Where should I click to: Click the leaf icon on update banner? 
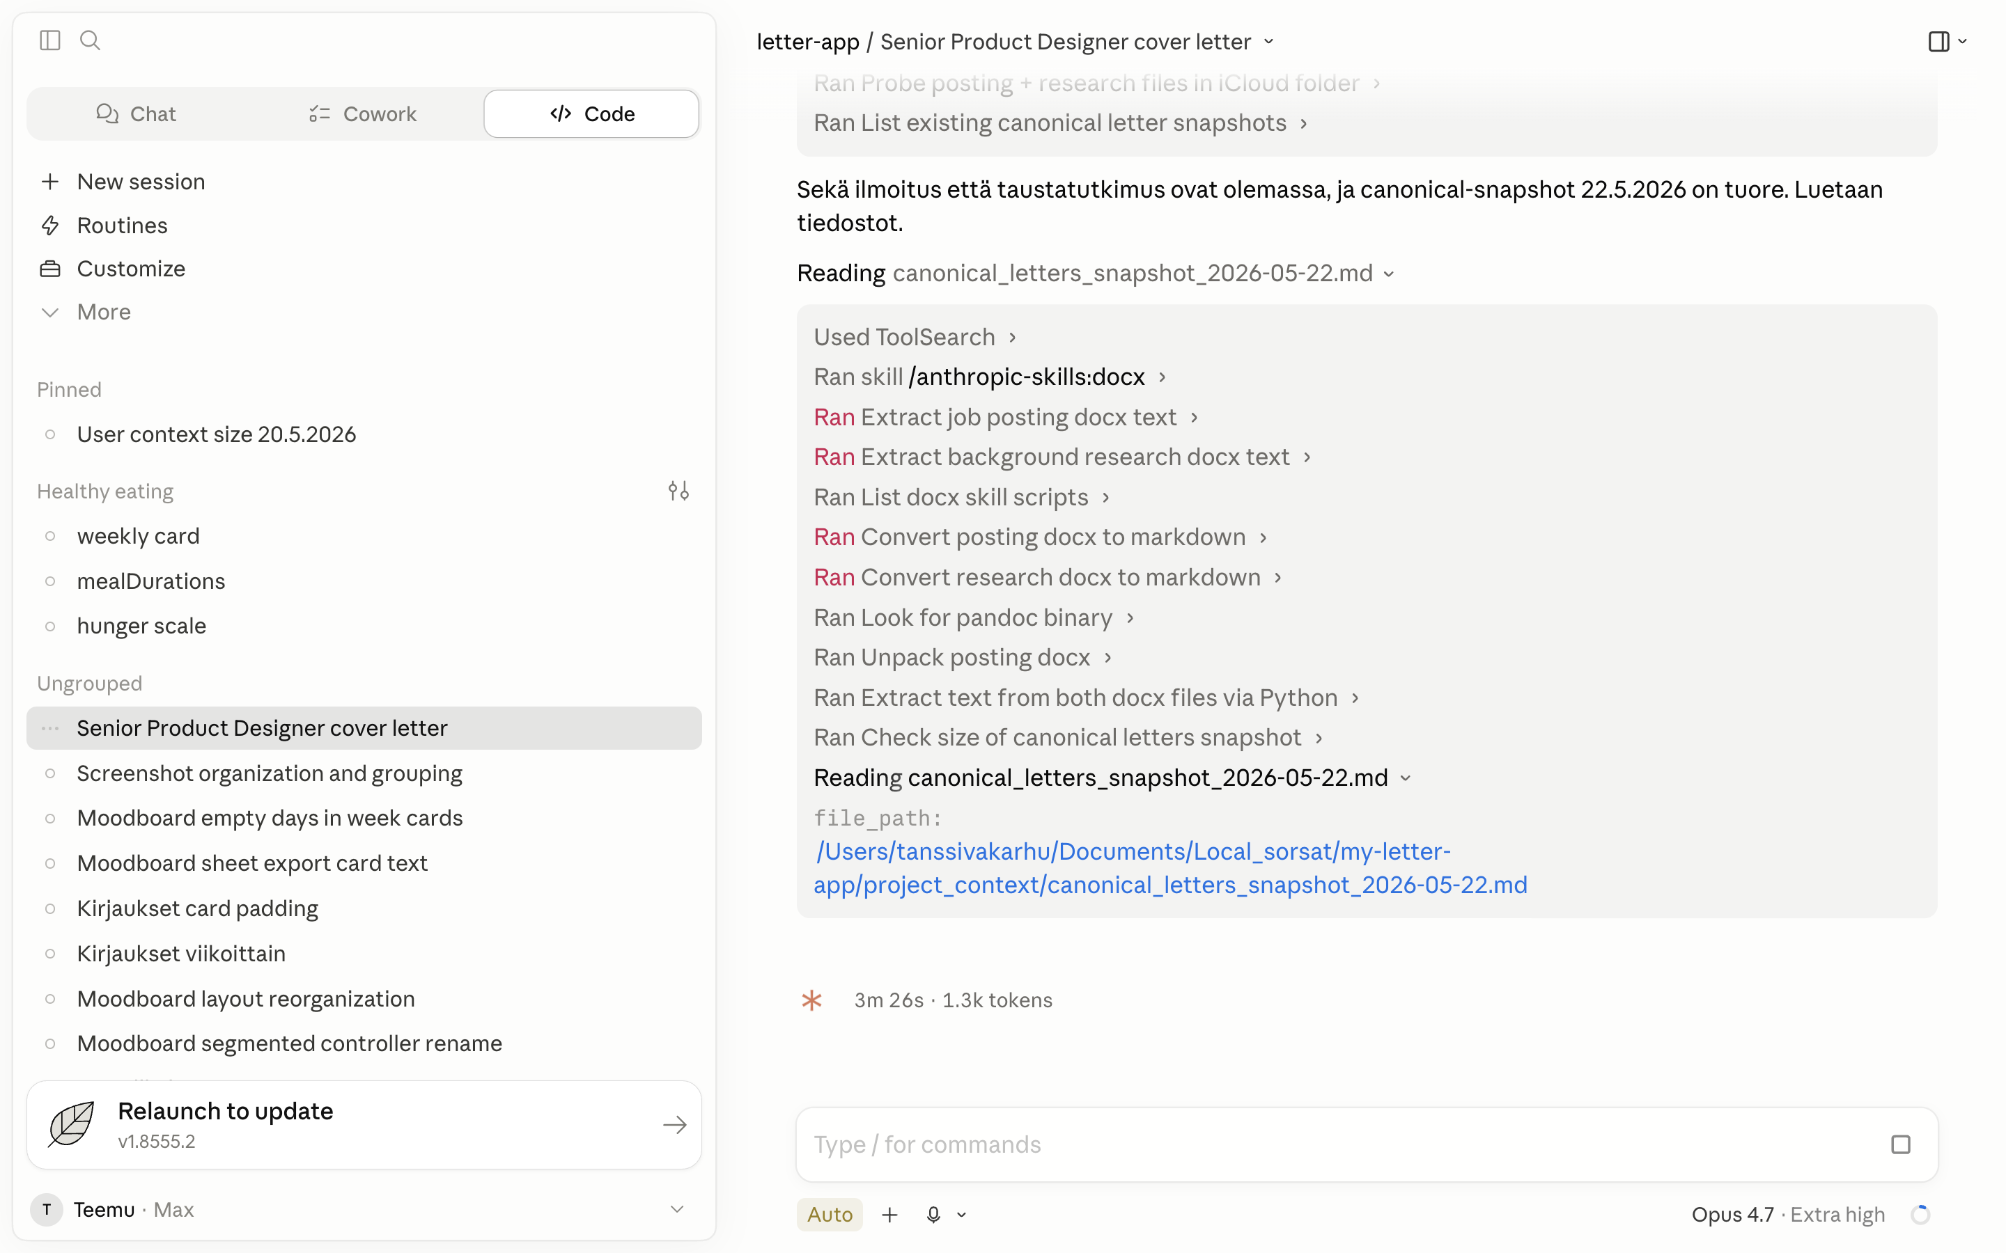tap(71, 1124)
